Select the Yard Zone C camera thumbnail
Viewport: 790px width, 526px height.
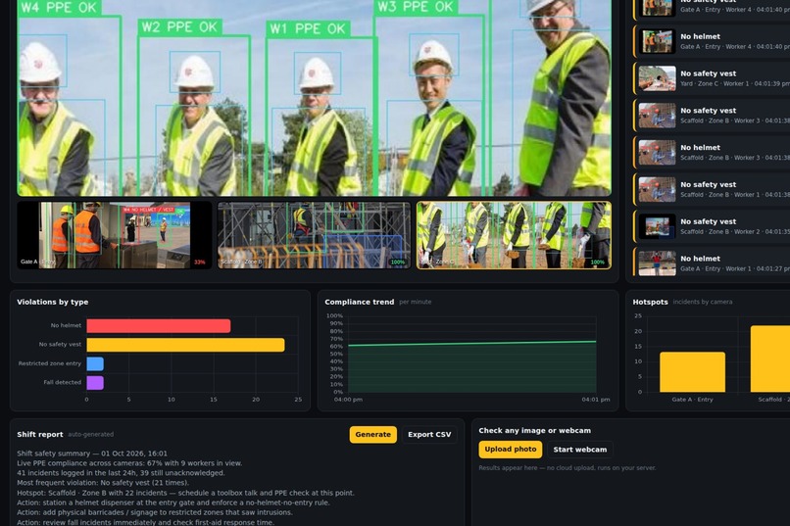(514, 235)
